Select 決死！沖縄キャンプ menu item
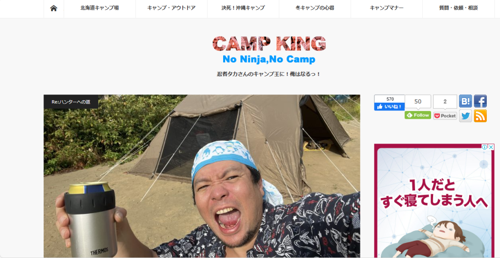 click(x=243, y=8)
